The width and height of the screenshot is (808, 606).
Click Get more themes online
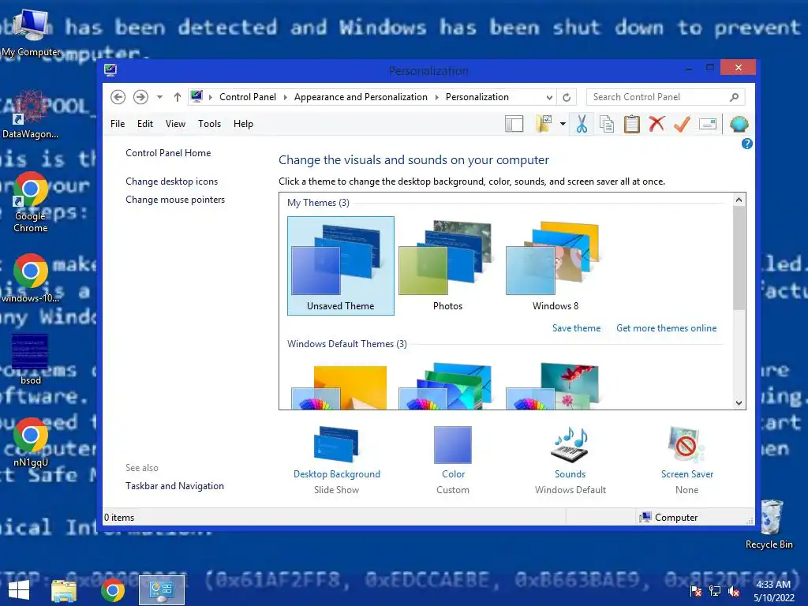[x=666, y=328]
